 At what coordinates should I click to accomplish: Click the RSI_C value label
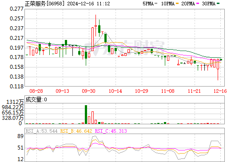[x=111, y=131]
